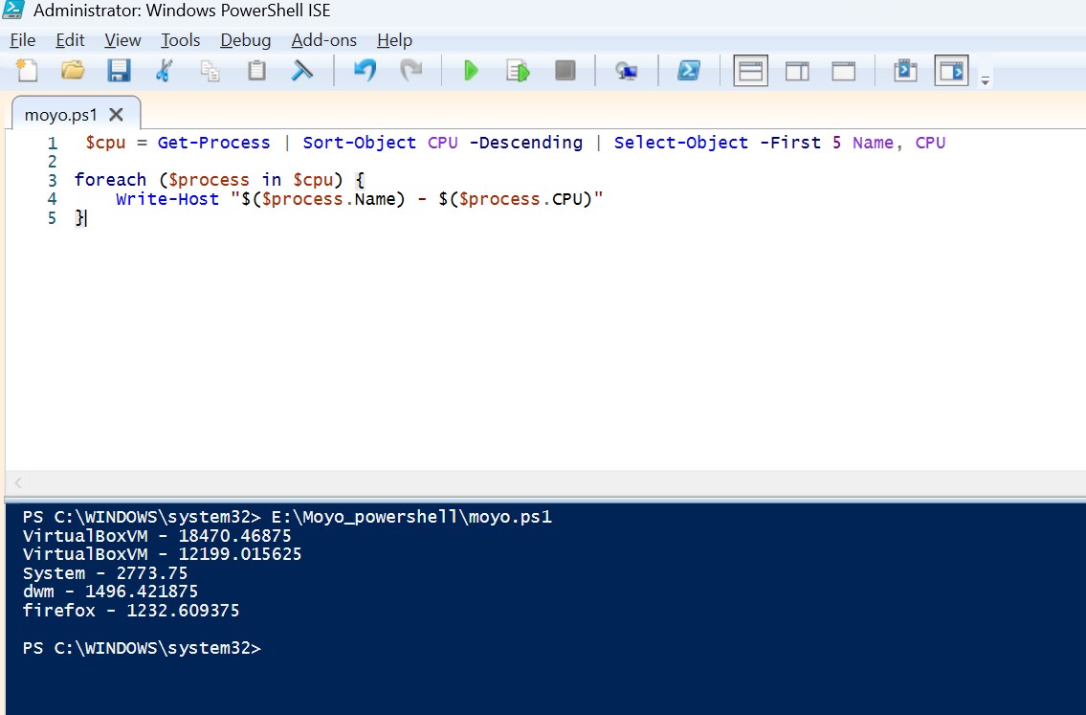This screenshot has width=1086, height=715.
Task: Show script pane on the right layout
Action: 797,71
